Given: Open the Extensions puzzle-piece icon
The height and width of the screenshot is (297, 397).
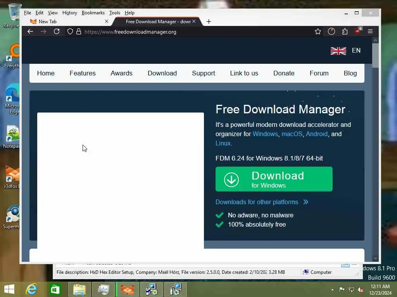Looking at the screenshot, I should (345, 32).
